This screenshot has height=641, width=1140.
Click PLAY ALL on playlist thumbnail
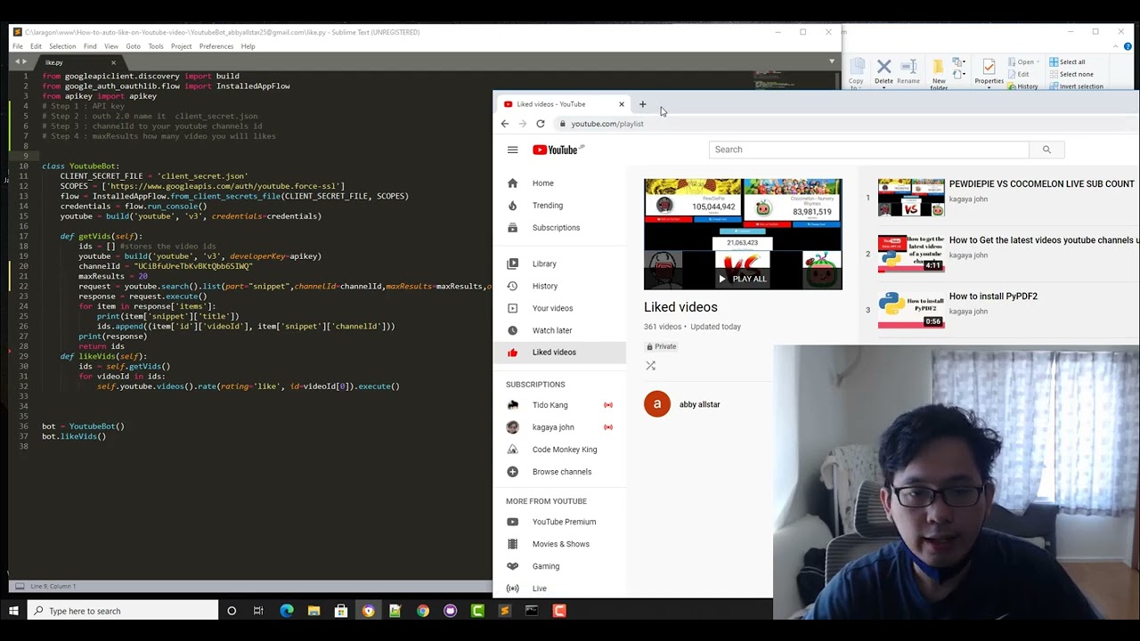tap(743, 279)
